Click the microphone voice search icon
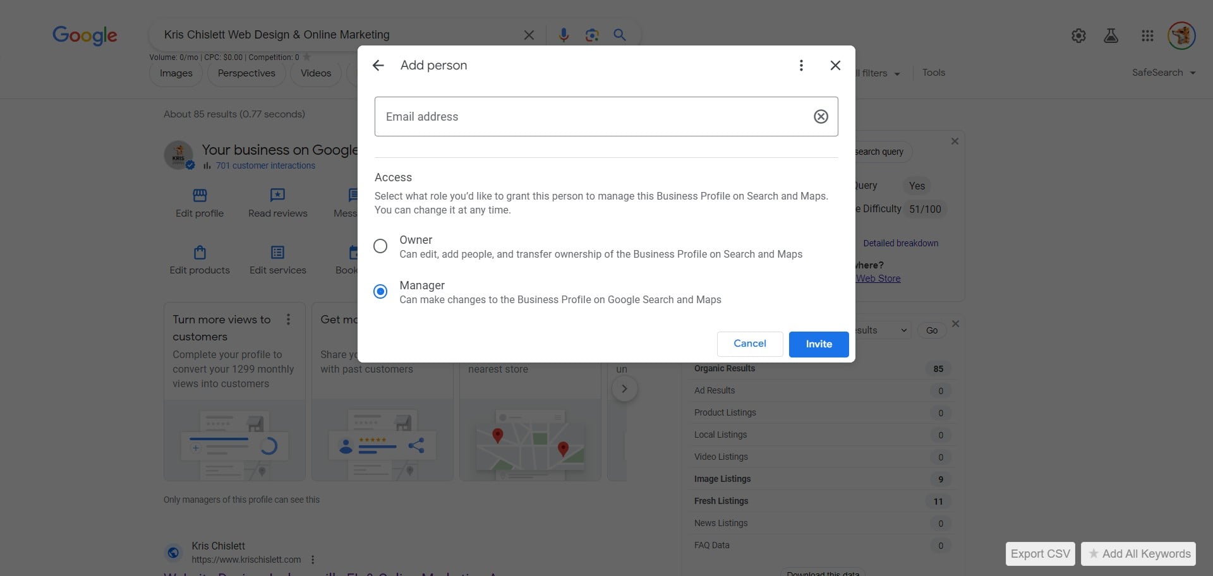Viewport: 1213px width, 576px height. (564, 35)
